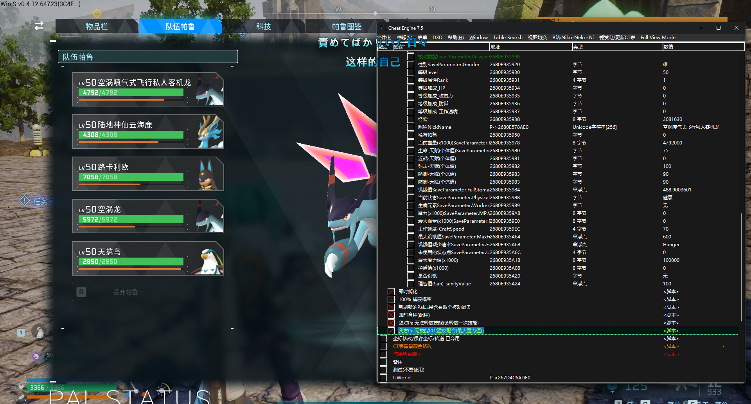Click the R key icon for 丢弃帕鲁
751x404 pixels.
(x=81, y=292)
